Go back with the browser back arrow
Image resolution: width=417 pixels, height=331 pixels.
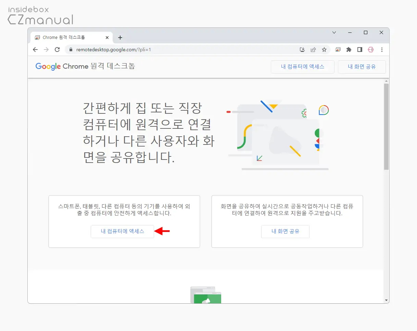click(x=35, y=50)
